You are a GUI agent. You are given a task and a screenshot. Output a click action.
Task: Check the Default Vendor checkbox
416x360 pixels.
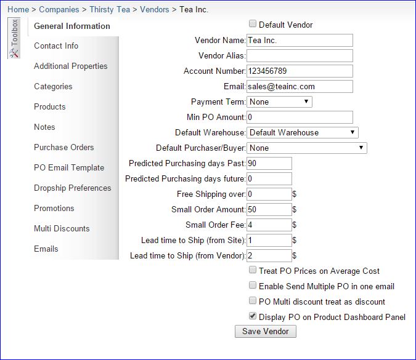click(253, 24)
